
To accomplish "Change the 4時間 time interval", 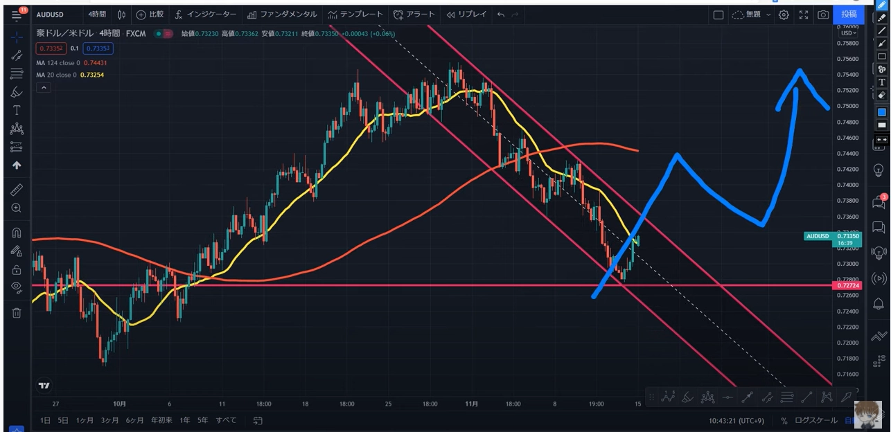I will pos(98,15).
